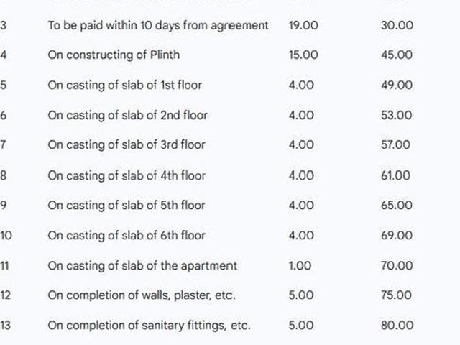The height and width of the screenshot is (345, 460).
Task: Click the 1.00 value in apartment slab row
Action: 300,265
